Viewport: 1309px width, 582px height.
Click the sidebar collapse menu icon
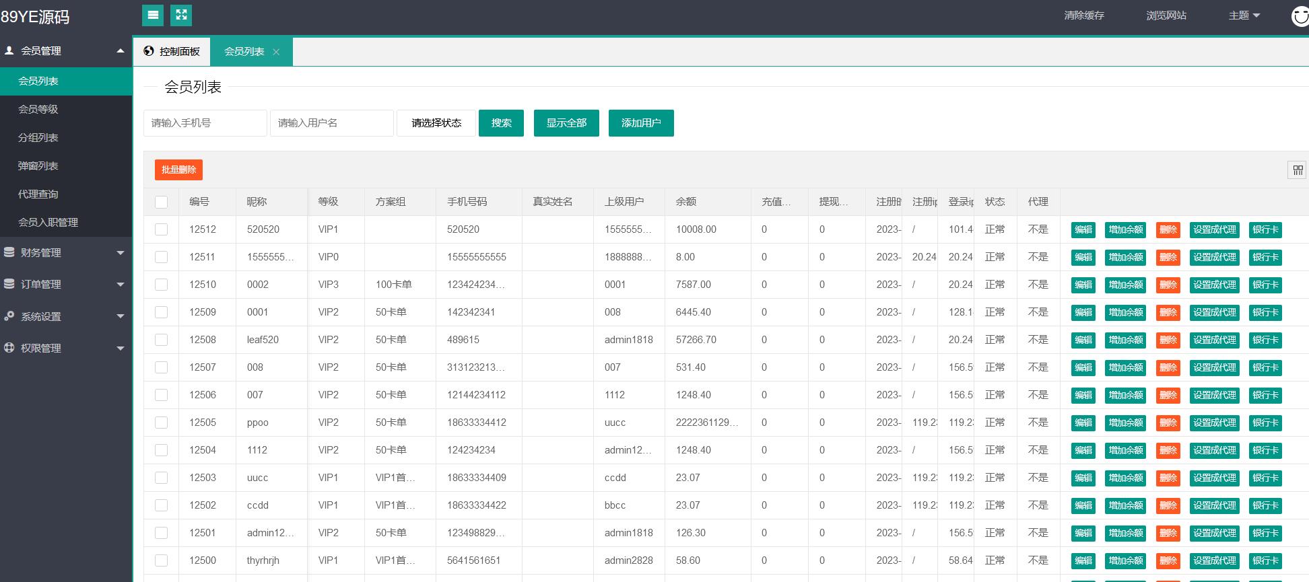pyautogui.click(x=153, y=15)
